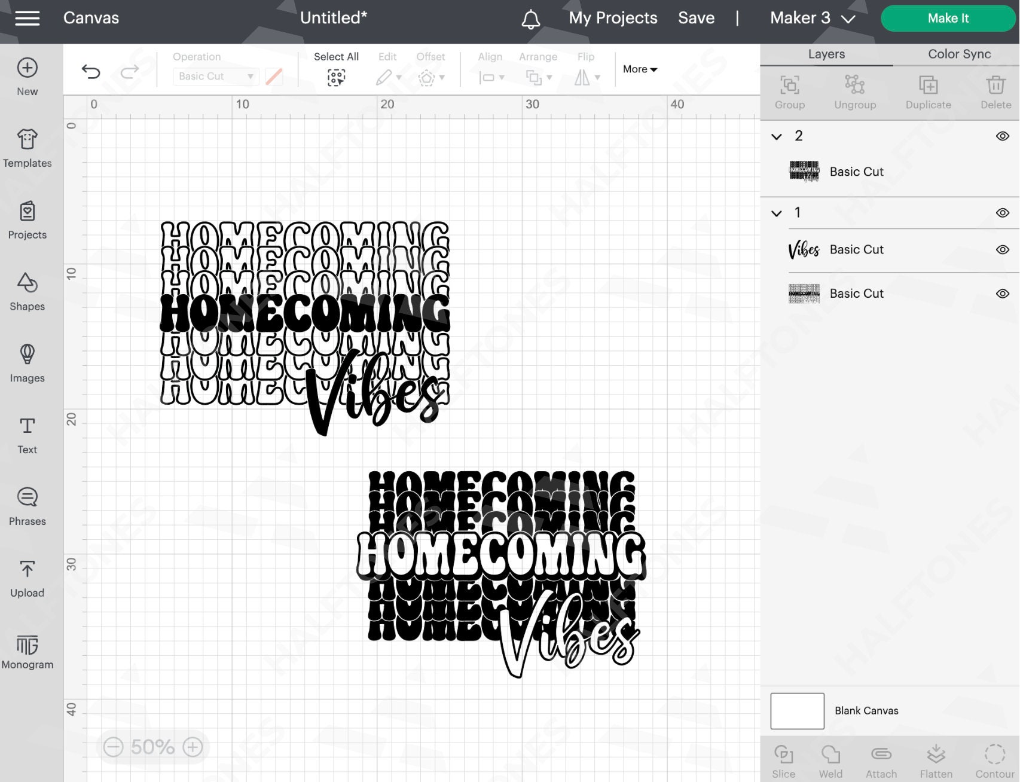
Task: Click the Attach tool
Action: pyautogui.click(x=881, y=759)
